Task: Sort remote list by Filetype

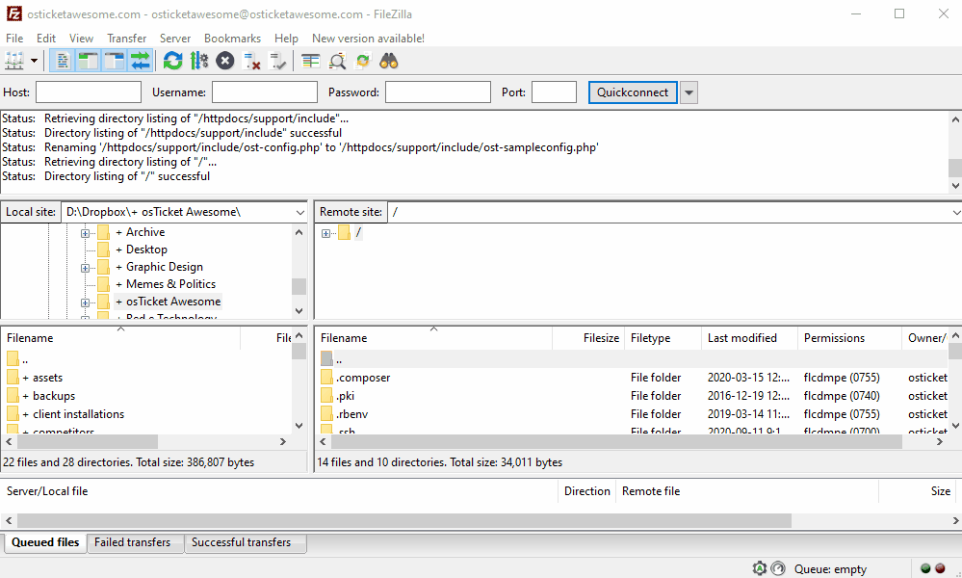Action: (x=663, y=338)
